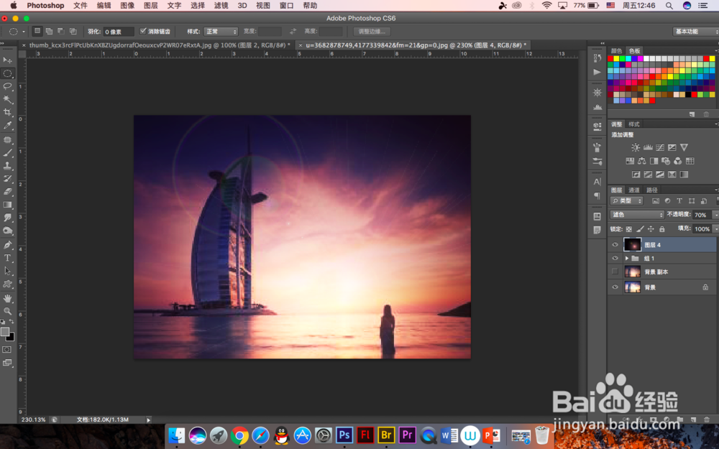Screen dimensions: 719x449
Task: Switch to the 路径 tab
Action: pyautogui.click(x=651, y=190)
